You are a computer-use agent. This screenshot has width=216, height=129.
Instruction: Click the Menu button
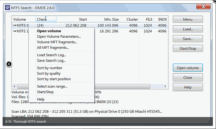188,19
